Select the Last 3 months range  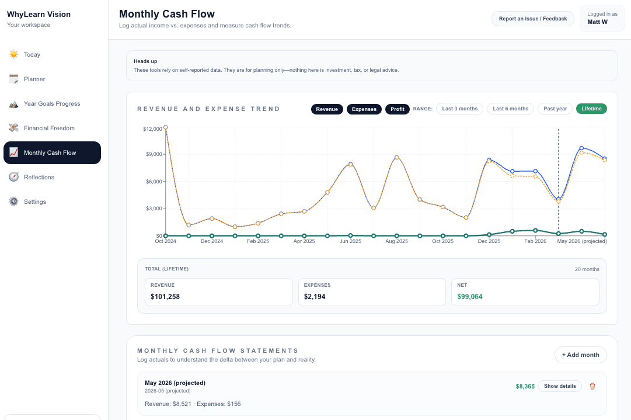tap(460, 109)
